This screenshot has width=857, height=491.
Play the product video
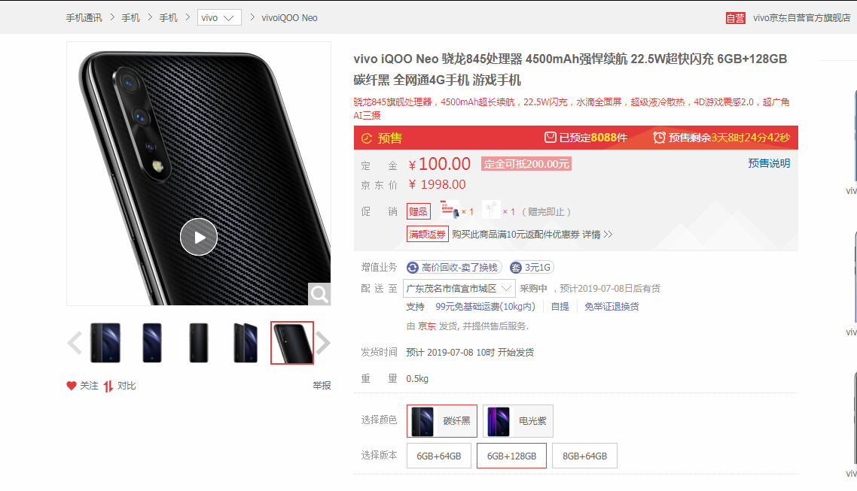199,237
